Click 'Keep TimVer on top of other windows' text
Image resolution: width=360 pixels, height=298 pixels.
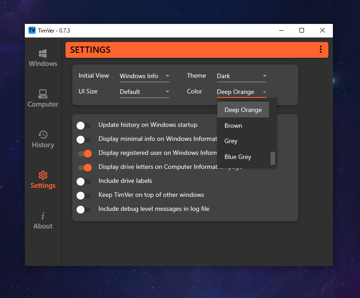coord(151,195)
